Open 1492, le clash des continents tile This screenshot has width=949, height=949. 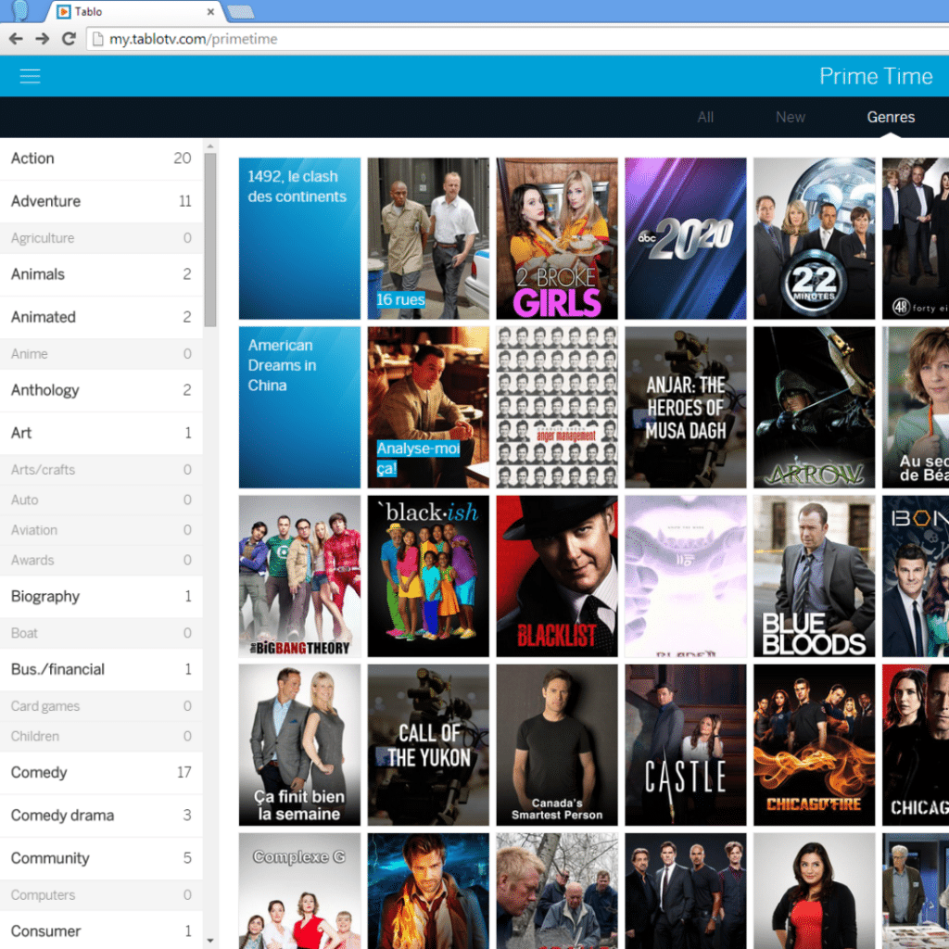click(x=299, y=238)
